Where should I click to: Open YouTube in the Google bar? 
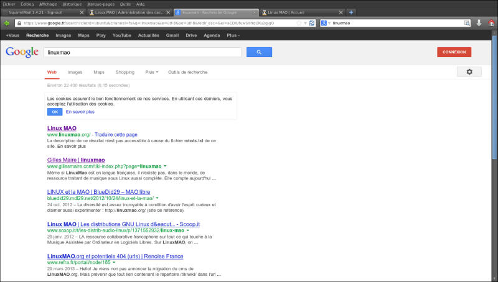click(x=121, y=35)
